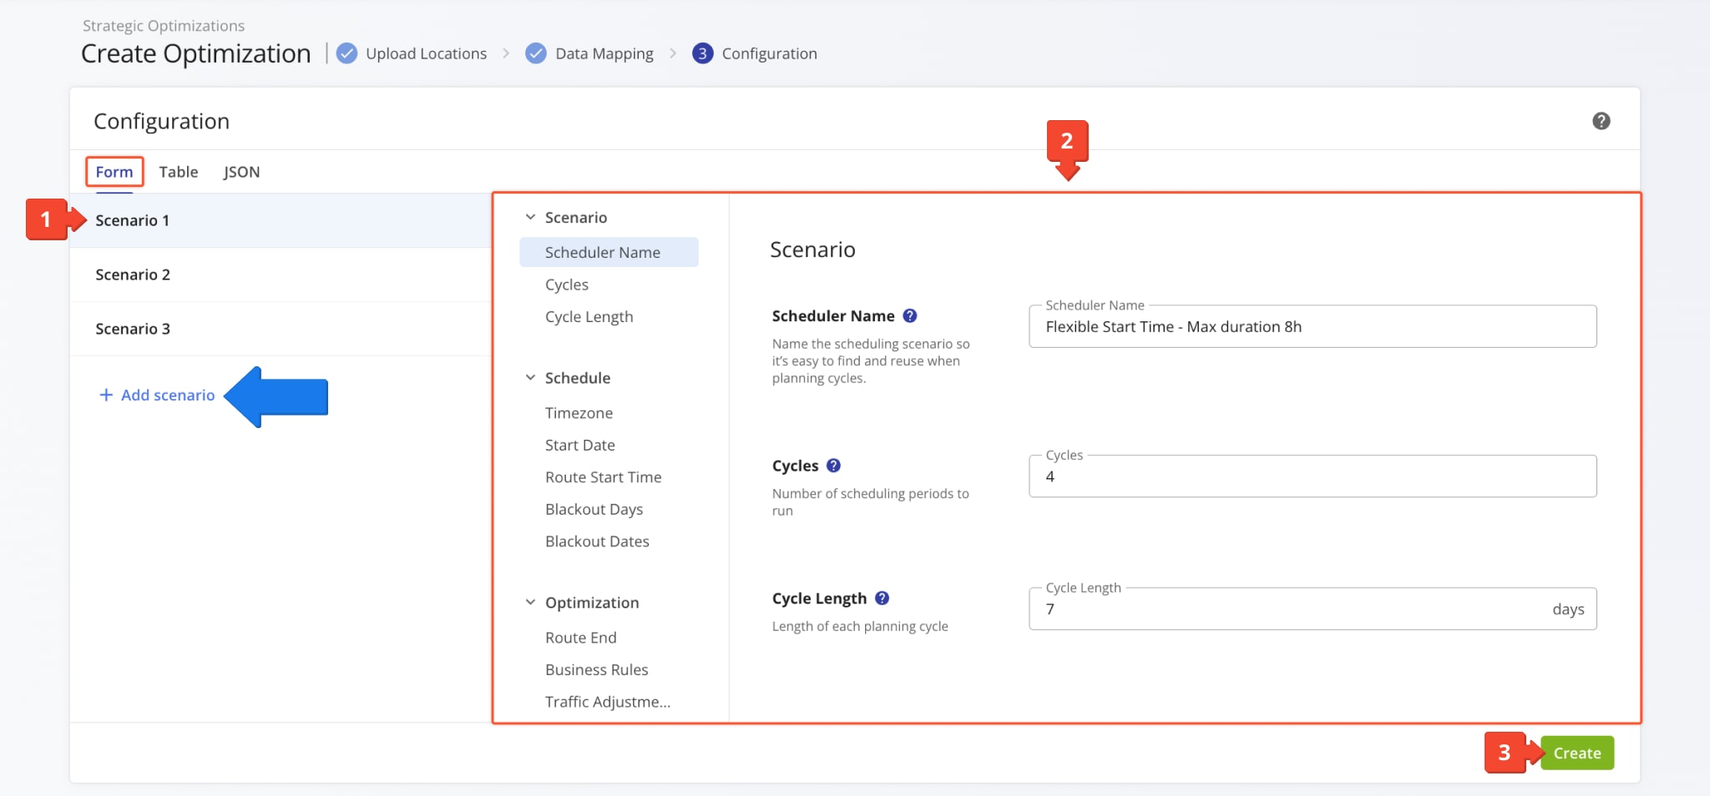Image resolution: width=1710 pixels, height=796 pixels.
Task: Jump to the Route End setting
Action: coord(580,637)
